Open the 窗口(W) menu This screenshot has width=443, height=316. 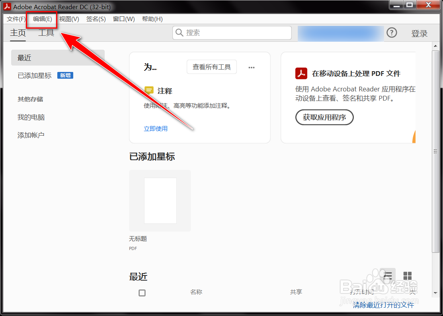[124, 19]
